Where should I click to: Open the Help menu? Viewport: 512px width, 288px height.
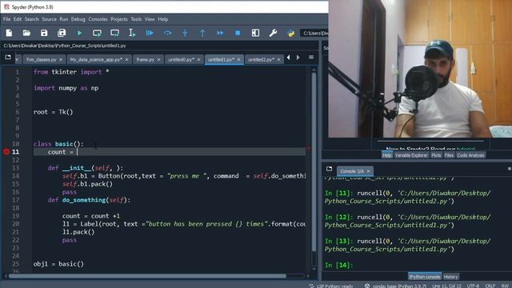click(163, 19)
